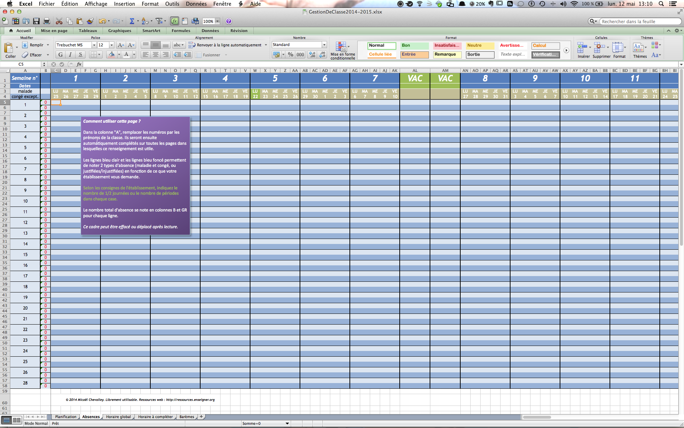Click the AutoSum sigma icon
Viewport: 684px width, 428px height.
(x=132, y=21)
